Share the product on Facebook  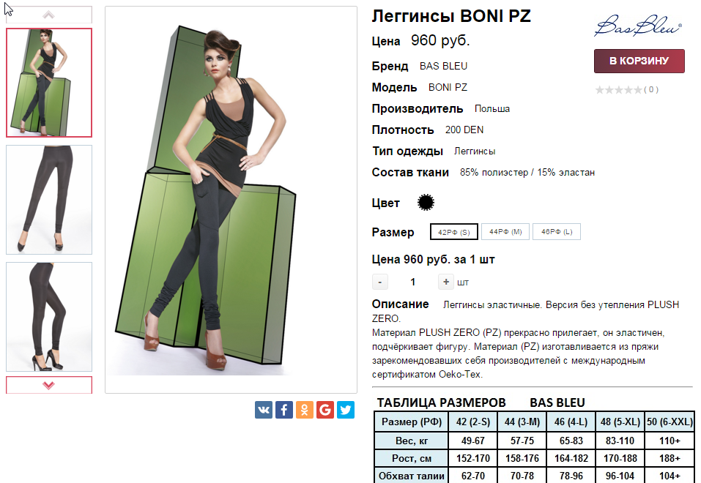[284, 410]
